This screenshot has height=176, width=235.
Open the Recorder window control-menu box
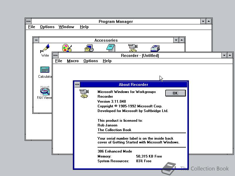pyautogui.click(x=56, y=55)
